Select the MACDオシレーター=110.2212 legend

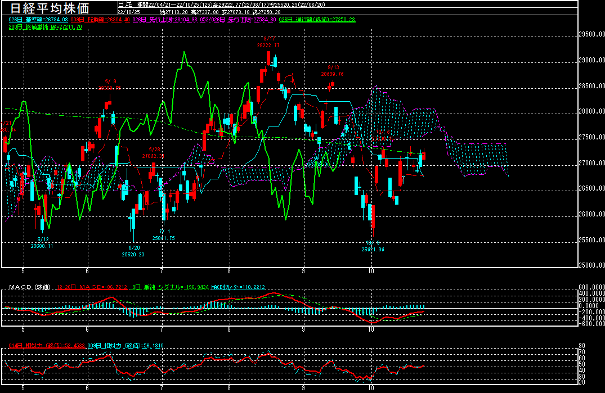click(238, 287)
